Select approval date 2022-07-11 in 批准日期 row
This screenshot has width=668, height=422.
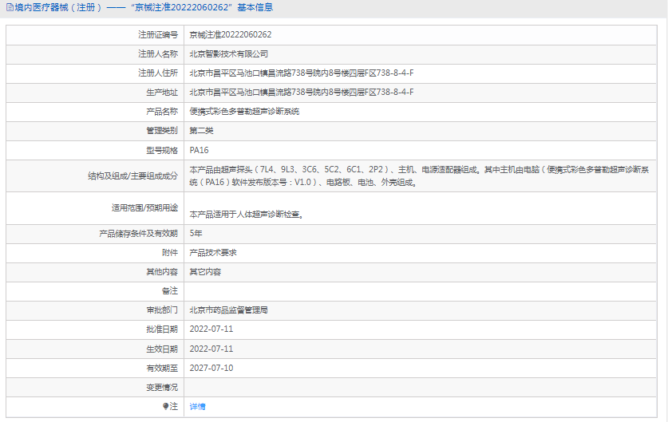(x=211, y=329)
